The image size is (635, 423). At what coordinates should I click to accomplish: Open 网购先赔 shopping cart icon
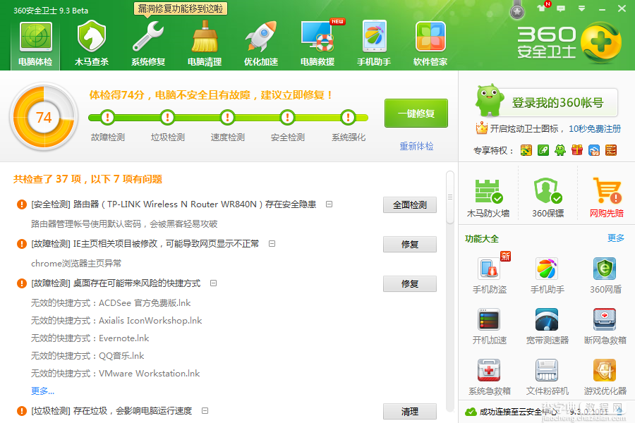coord(606,198)
